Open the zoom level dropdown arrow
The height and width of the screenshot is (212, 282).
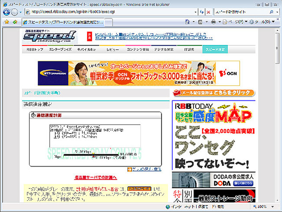coord(273,207)
